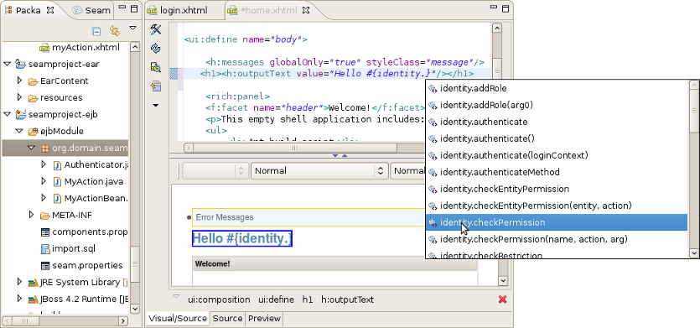Click the Preferences tools icon in editor sidebar
700x328 pixels.
click(x=155, y=29)
